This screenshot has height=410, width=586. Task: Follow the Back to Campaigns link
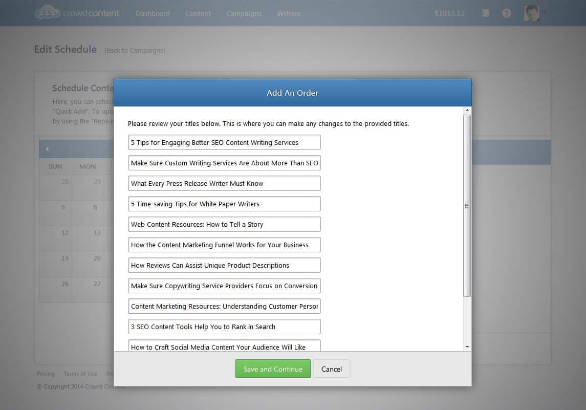coord(135,50)
